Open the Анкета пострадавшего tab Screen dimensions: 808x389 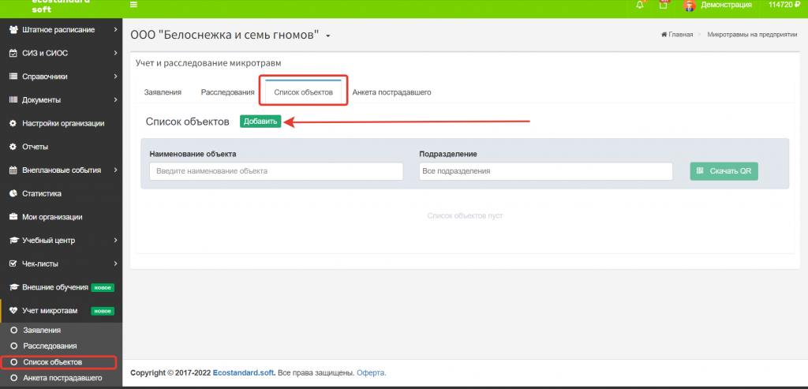click(391, 93)
